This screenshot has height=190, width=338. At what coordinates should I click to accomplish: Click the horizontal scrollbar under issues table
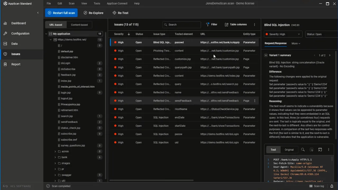click(151, 180)
